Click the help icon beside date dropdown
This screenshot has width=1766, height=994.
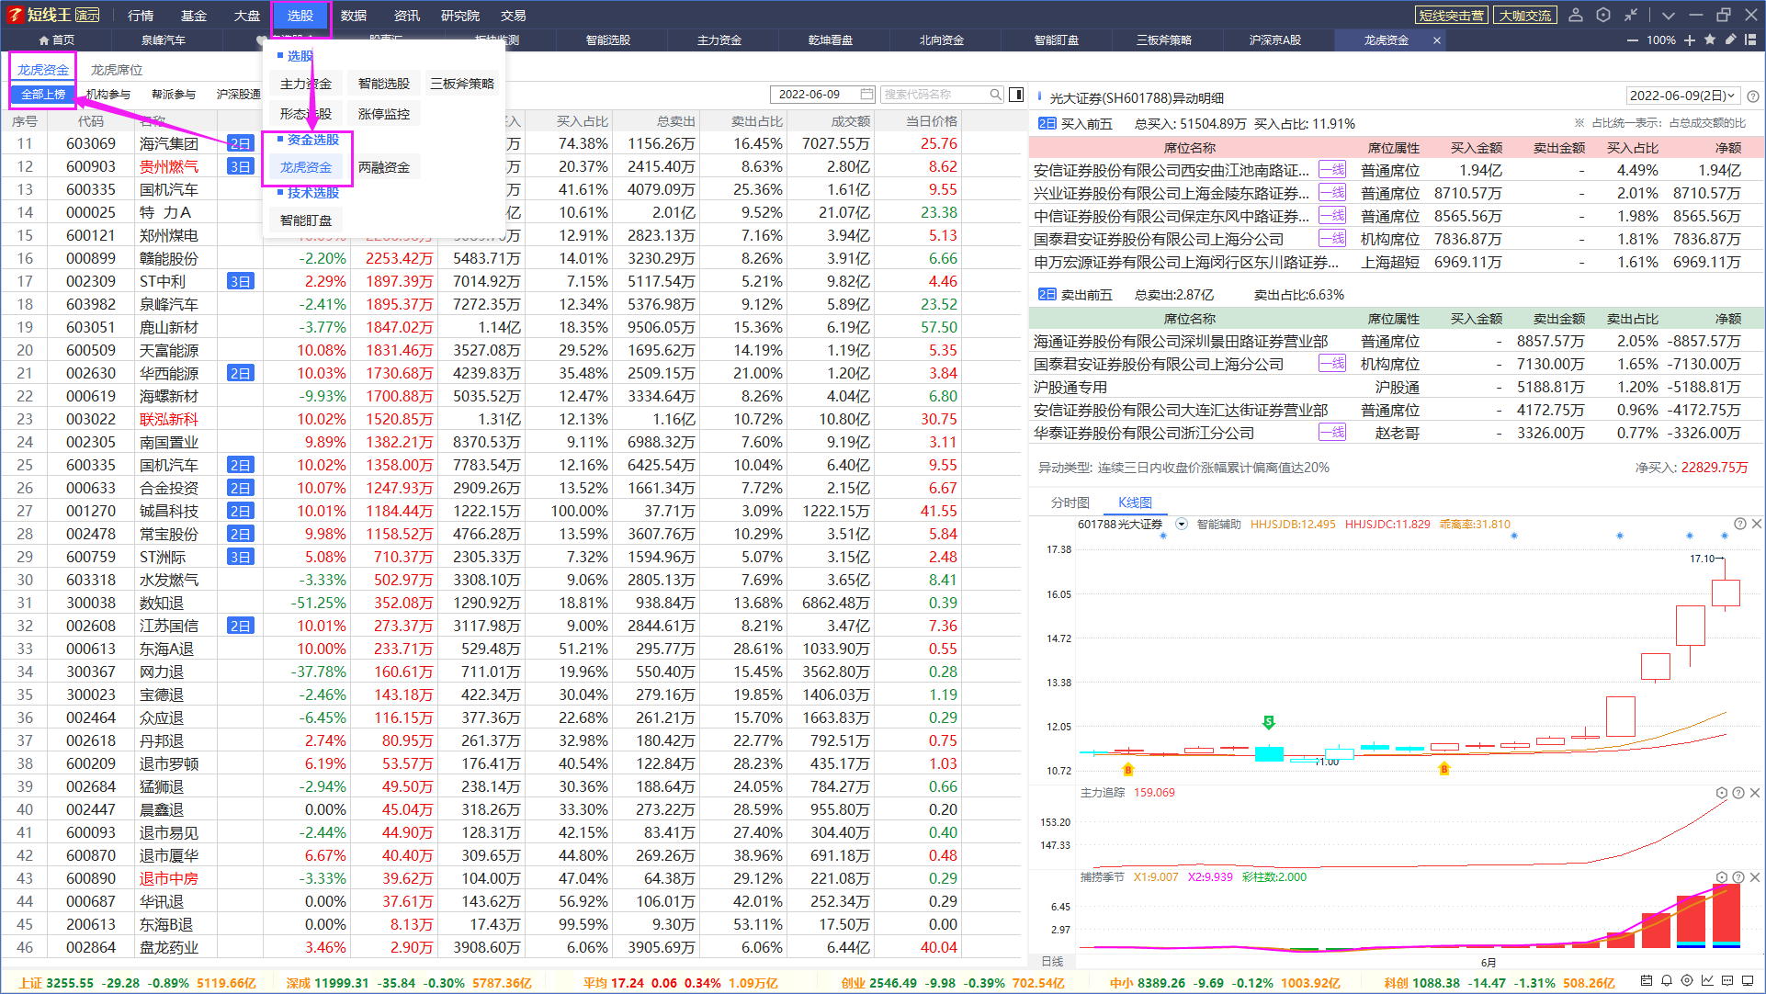(x=1753, y=96)
